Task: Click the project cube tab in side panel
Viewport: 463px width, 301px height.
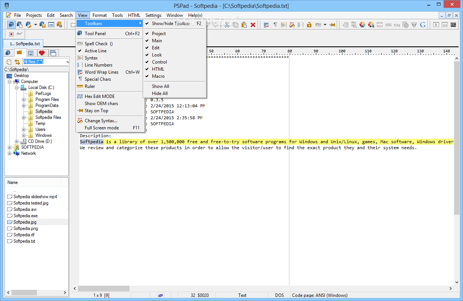Action: [8, 53]
